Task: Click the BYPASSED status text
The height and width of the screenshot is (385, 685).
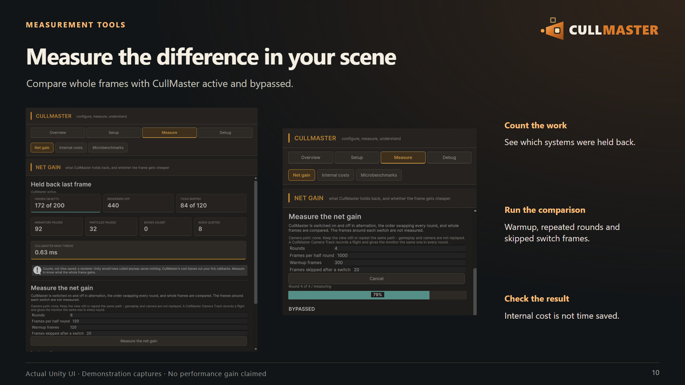Action: click(301, 309)
